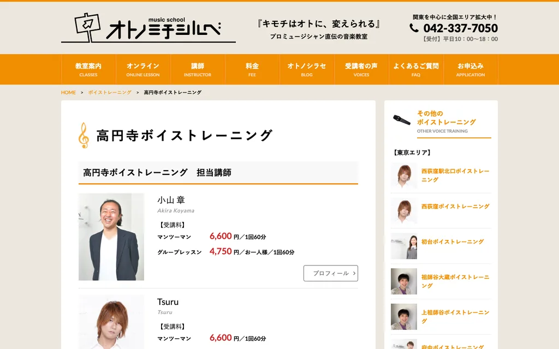
Task: Click the Akira Koyama romanized name
Action: click(176, 210)
